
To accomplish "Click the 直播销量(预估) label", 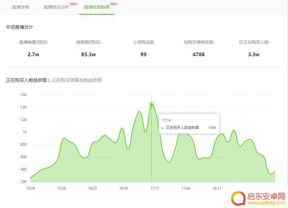I will point(33,42).
